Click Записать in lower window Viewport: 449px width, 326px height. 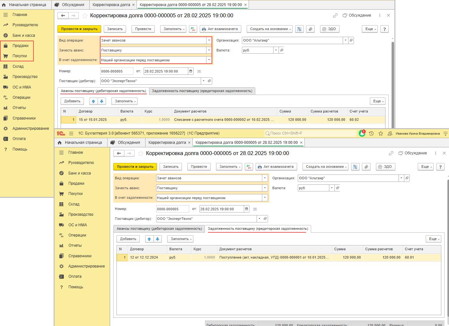pyautogui.click(x=171, y=167)
